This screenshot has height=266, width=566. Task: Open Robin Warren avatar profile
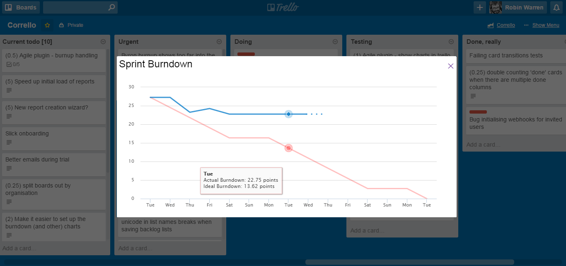496,7
